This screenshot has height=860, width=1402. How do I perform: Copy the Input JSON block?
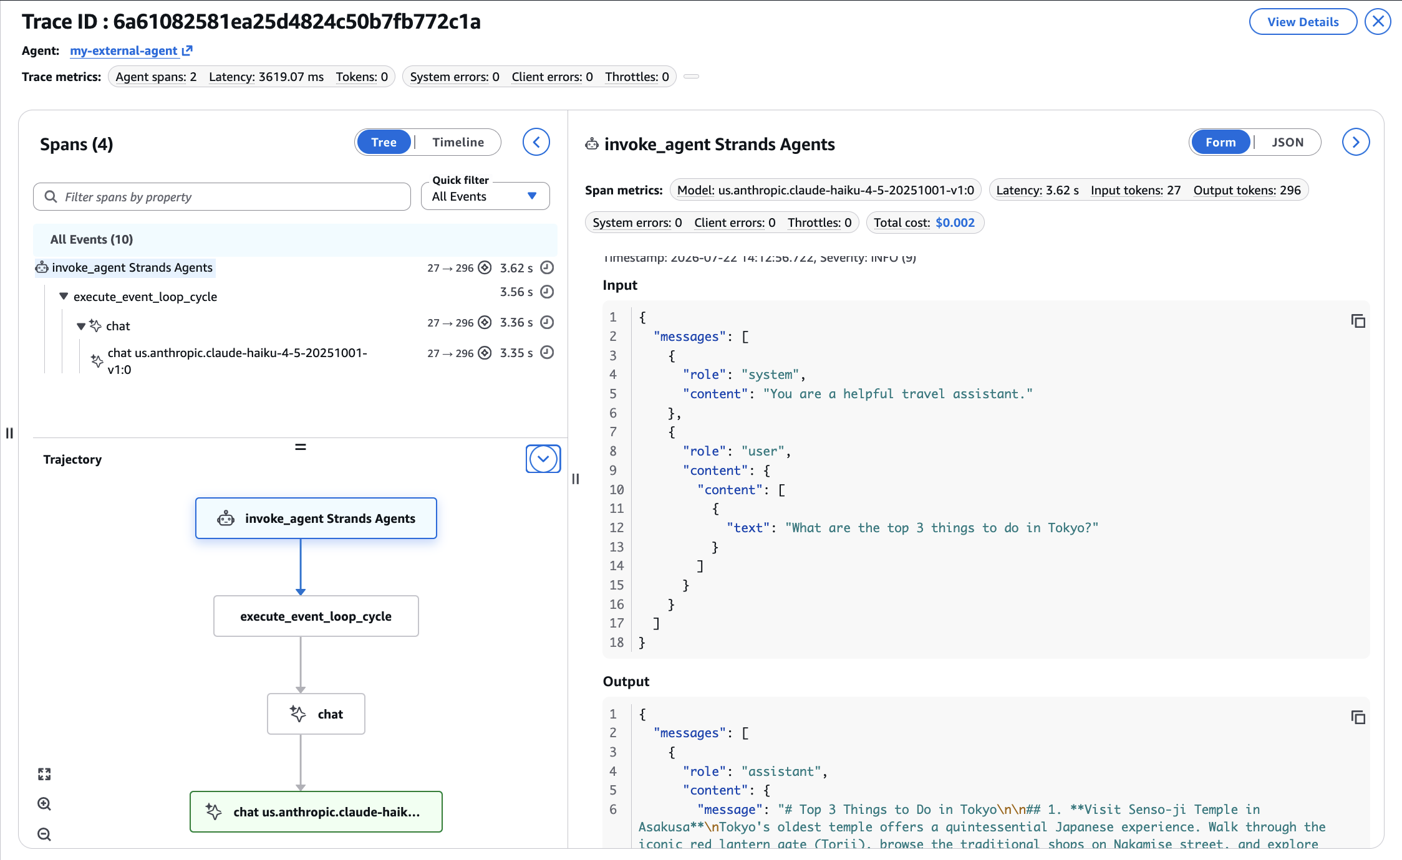coord(1358,321)
